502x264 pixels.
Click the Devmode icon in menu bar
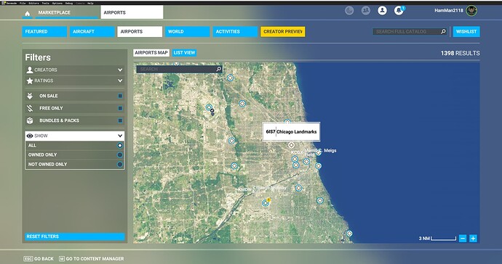pos(3,3)
